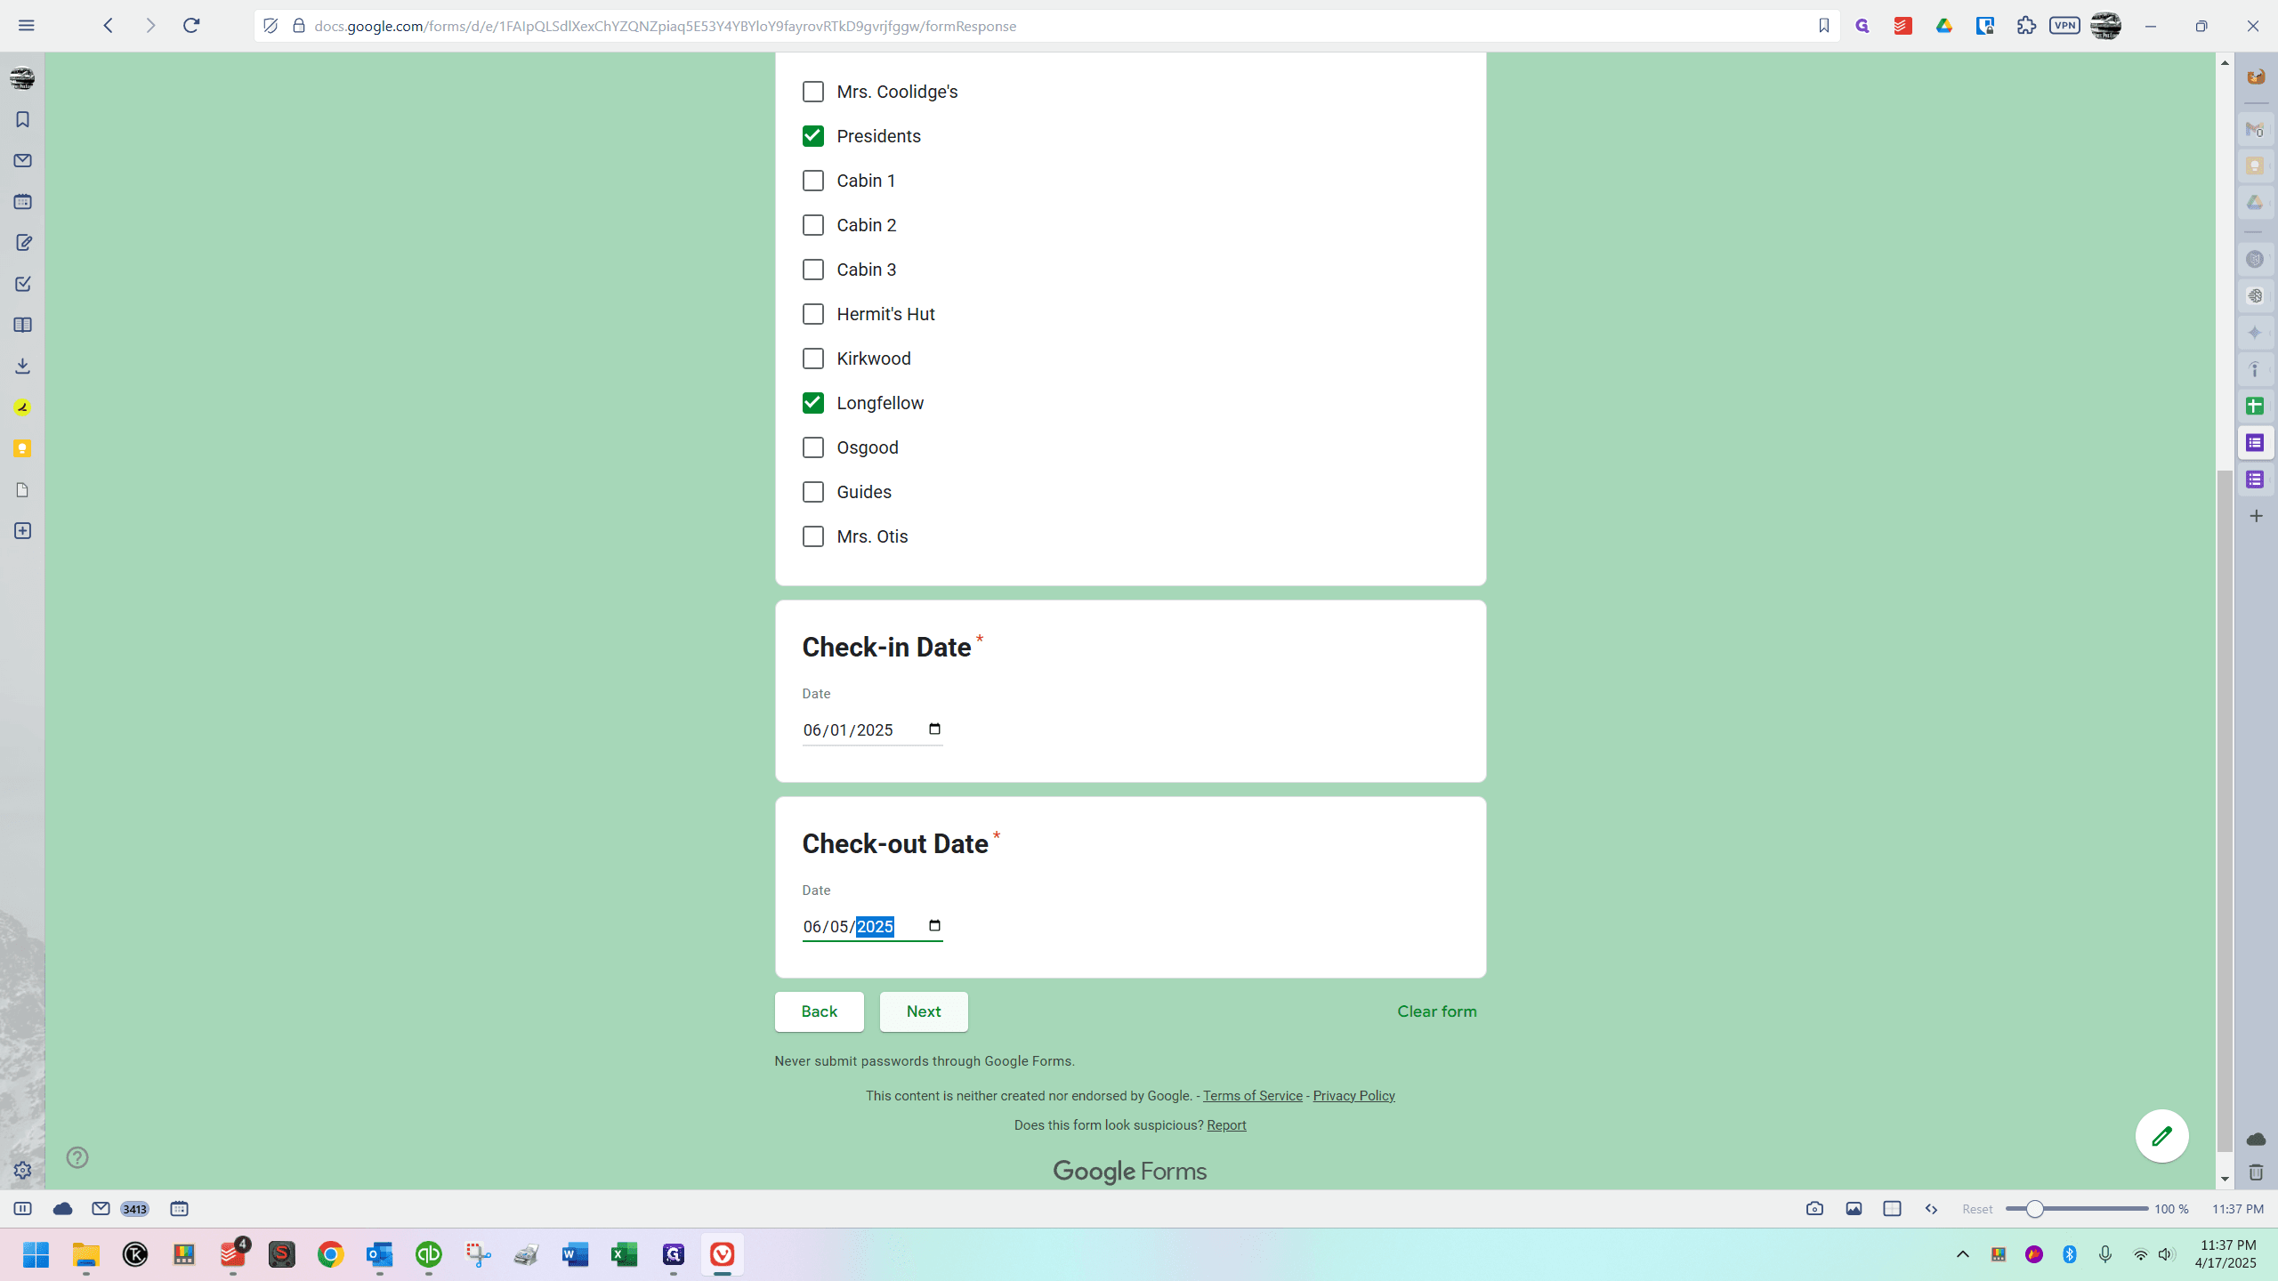Open the Google Drive extension icon

coord(1944,26)
